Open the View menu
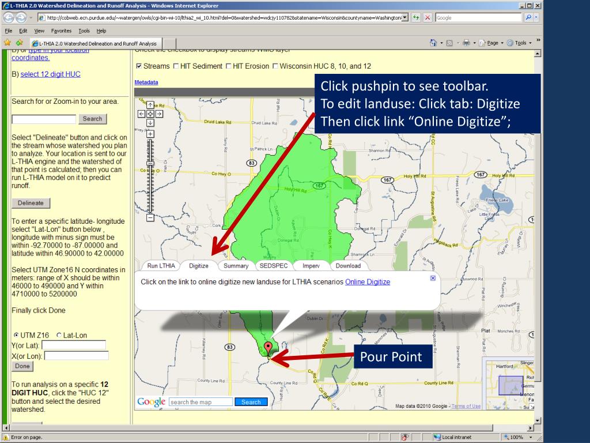Viewport: 590px width, 443px height. (x=39, y=31)
